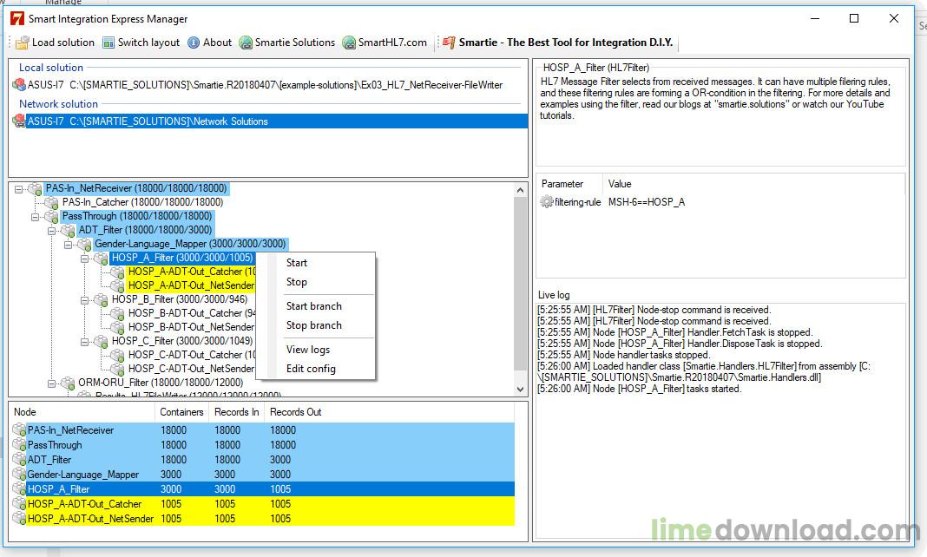Collapse the HOSP_B_Filter tree branch

pos(85,299)
